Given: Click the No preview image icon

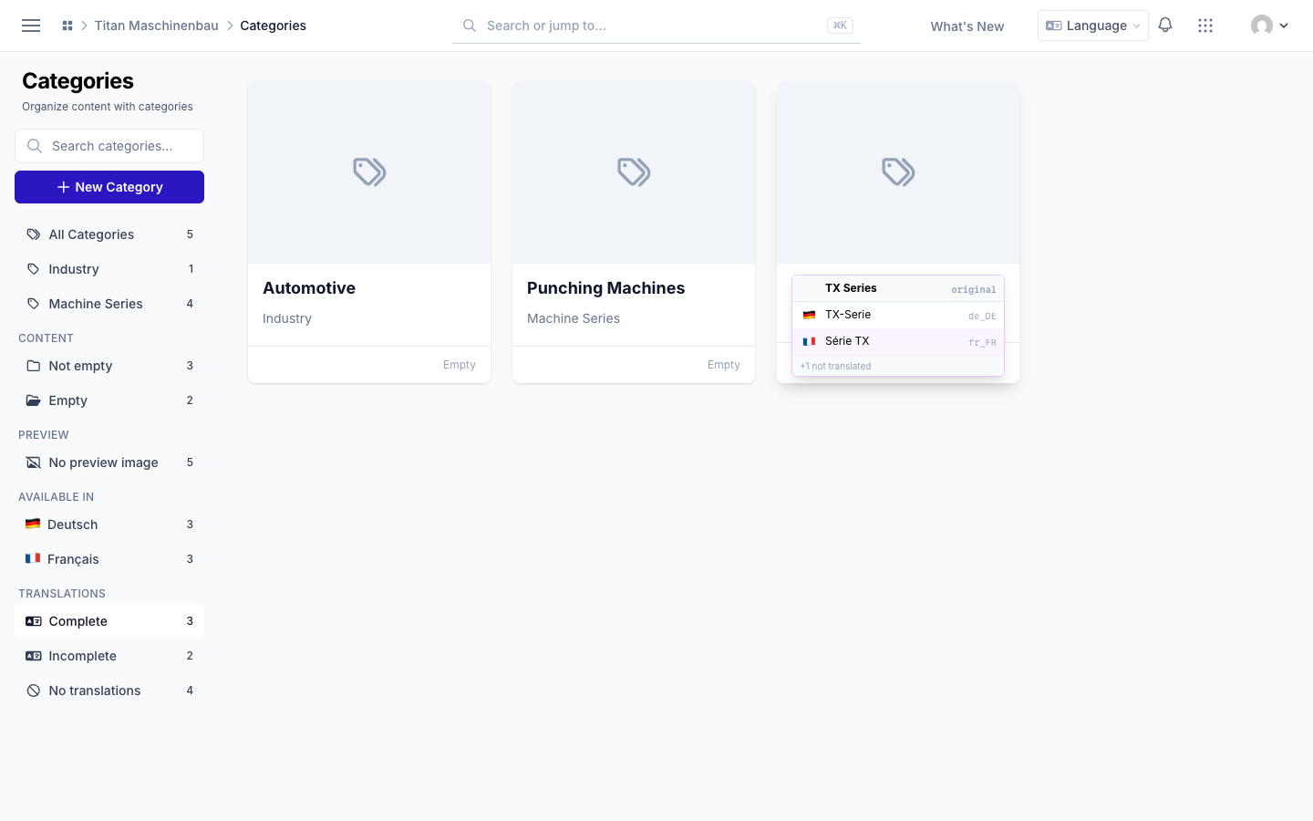Looking at the screenshot, I should point(34,462).
